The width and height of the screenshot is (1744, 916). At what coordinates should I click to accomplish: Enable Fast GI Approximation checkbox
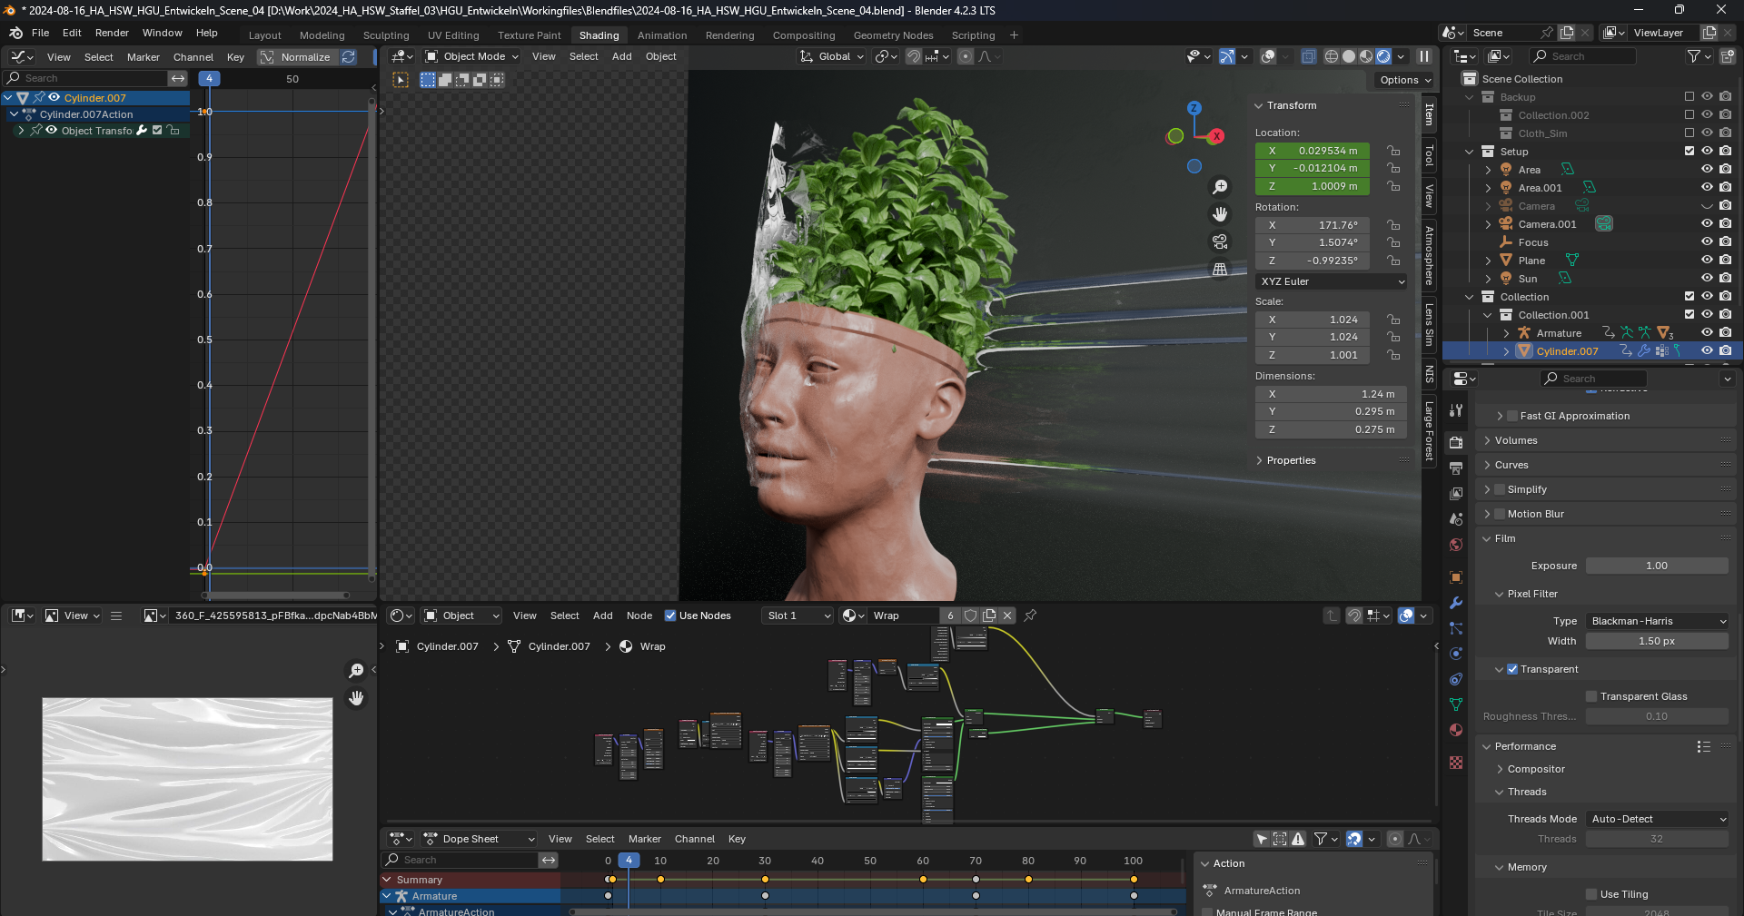tap(1512, 416)
